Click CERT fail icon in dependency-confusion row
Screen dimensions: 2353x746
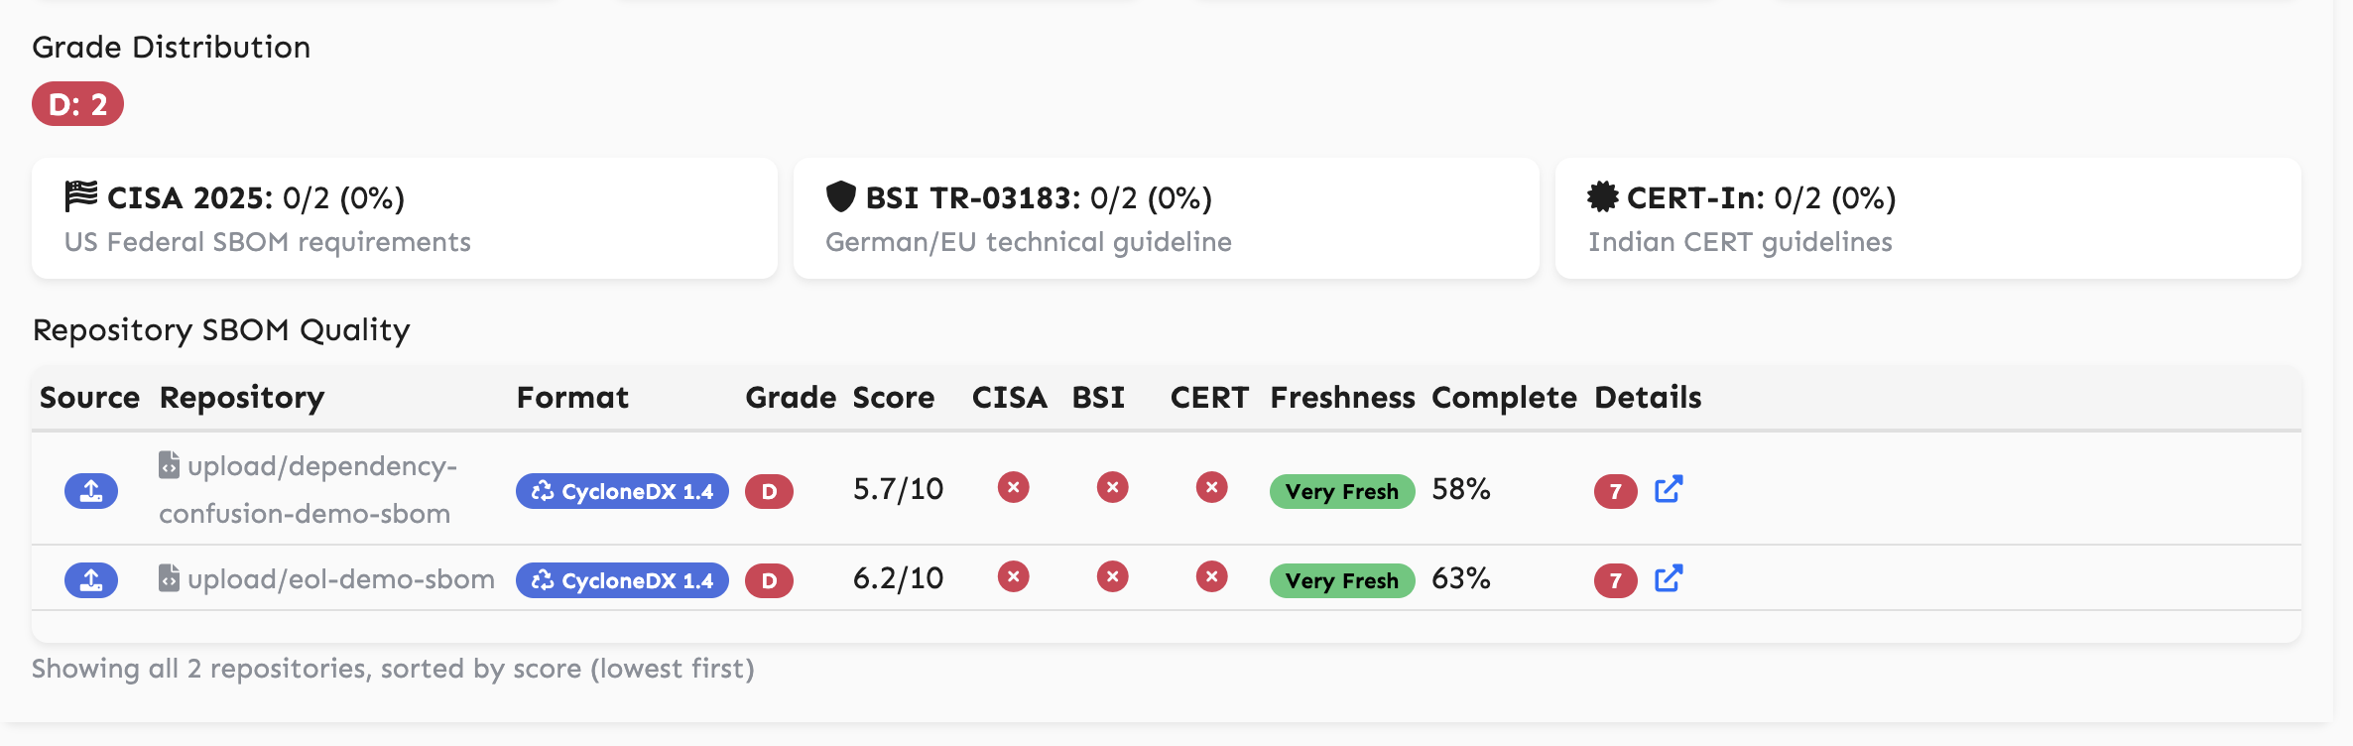point(1211,487)
